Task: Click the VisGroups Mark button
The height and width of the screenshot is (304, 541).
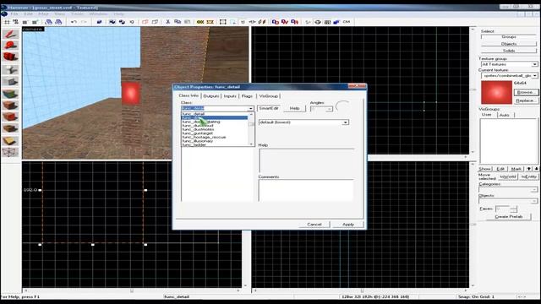Action: pos(516,169)
